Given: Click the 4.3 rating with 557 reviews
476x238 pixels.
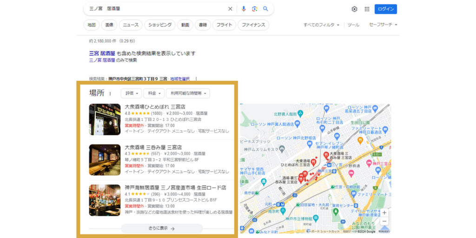Looking at the screenshot, I should [x=142, y=153].
